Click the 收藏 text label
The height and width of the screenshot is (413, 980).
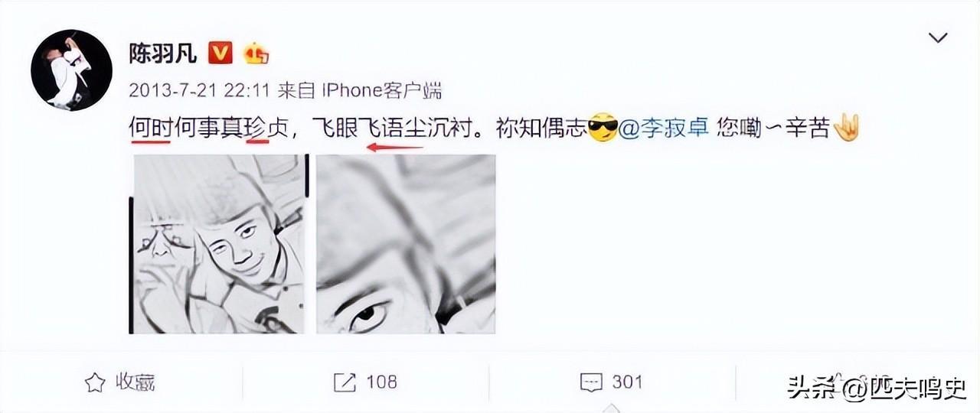click(x=136, y=382)
